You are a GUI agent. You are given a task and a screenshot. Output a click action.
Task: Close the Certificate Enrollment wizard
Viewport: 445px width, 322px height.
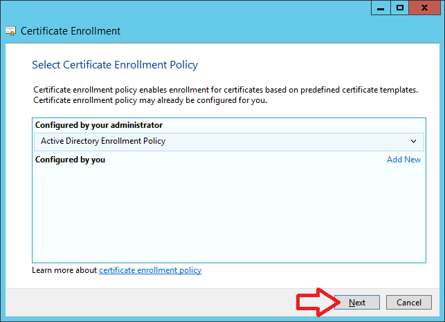pos(424,8)
